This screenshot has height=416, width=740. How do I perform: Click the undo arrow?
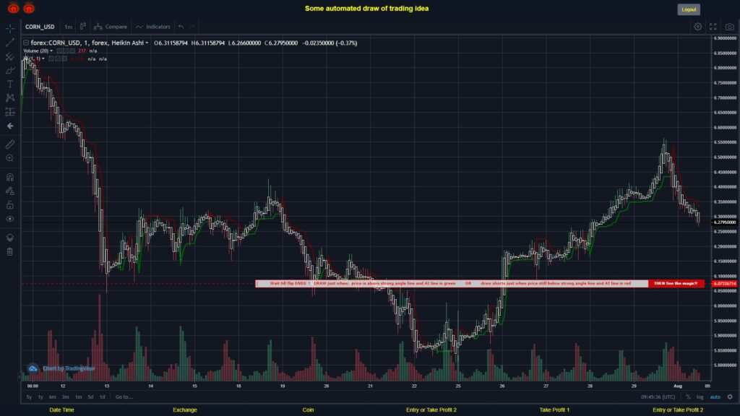[181, 27]
